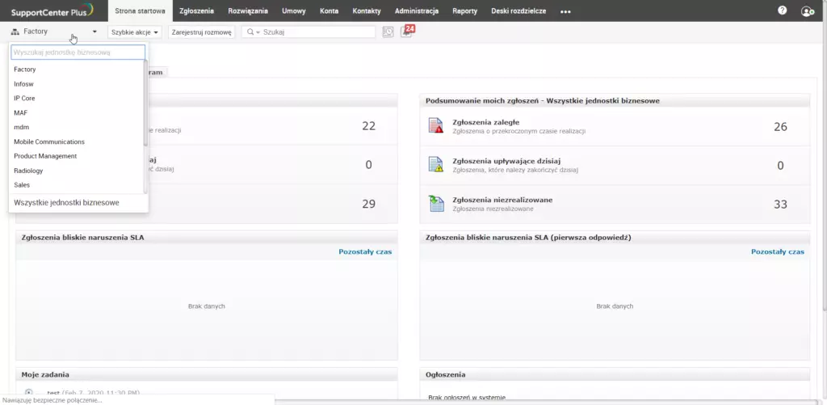
Task: Click the magnifier search icon
Action: coord(250,32)
